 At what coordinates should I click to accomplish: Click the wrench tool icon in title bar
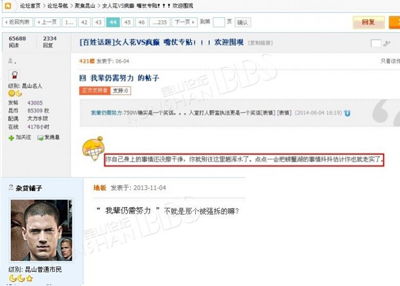(x=387, y=43)
